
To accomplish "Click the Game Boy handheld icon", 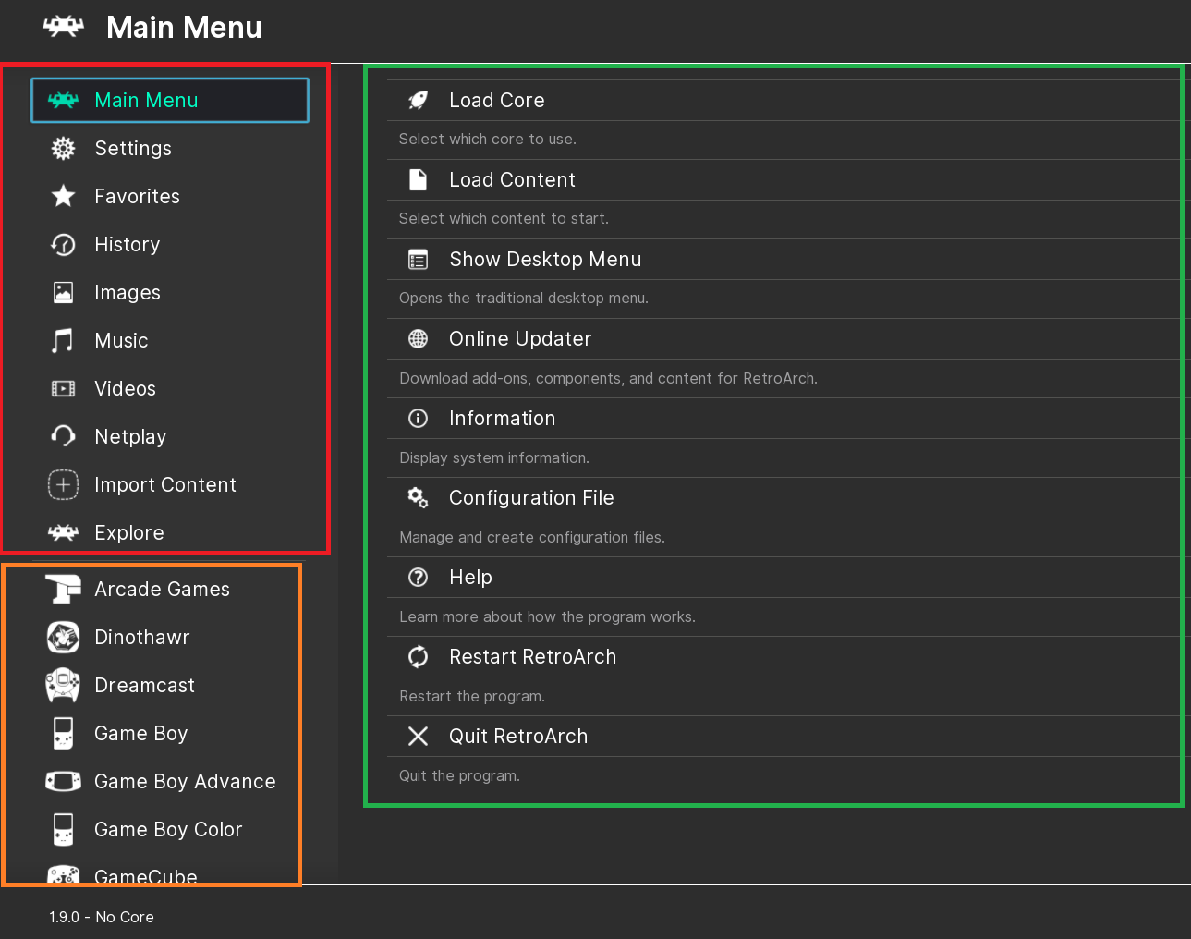I will pos(63,733).
